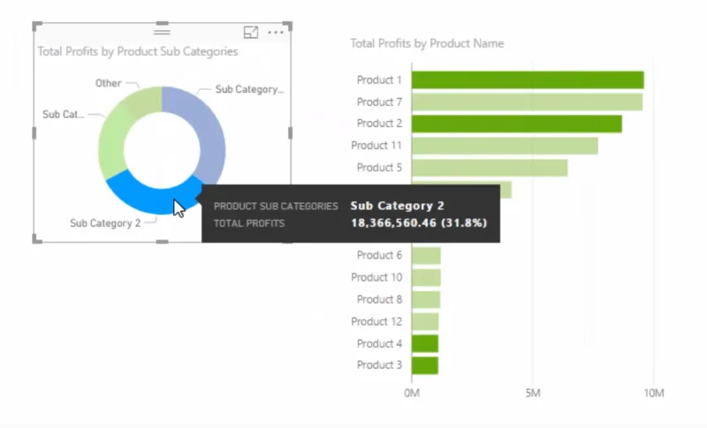Open the More options ellipsis on donut visual

pos(276,33)
